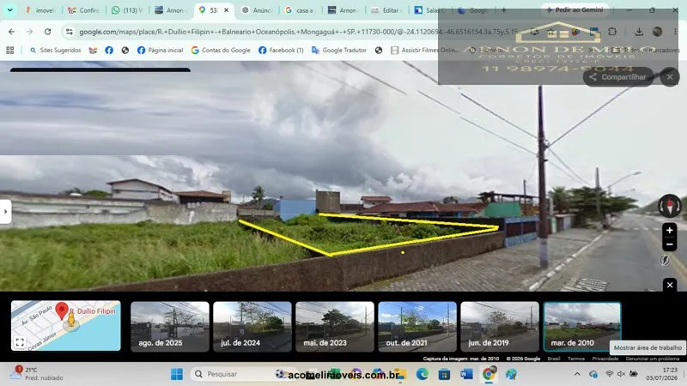This screenshot has height=386, width=687.
Task: Reload the current page
Action: pos(47,32)
